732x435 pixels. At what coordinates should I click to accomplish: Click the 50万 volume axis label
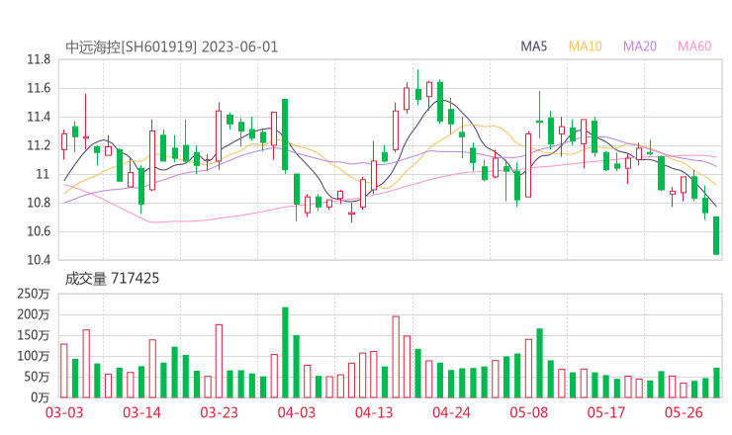click(37, 377)
